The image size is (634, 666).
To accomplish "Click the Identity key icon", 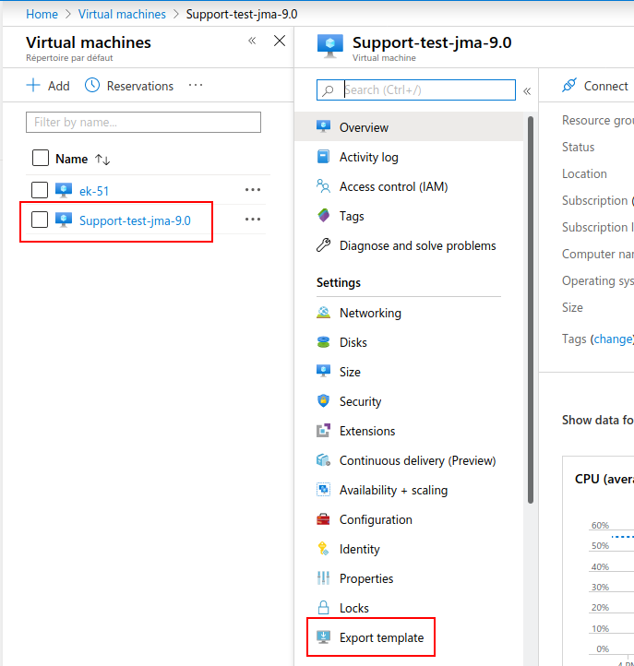I will point(323,549).
